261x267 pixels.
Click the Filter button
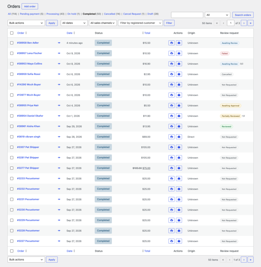point(169,23)
